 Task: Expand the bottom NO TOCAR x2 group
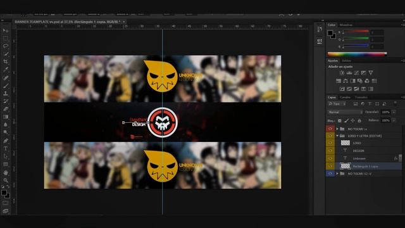click(x=337, y=174)
